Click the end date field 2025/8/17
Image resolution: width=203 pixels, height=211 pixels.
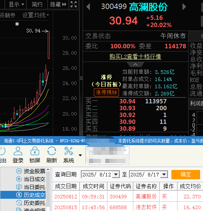coord(145,175)
